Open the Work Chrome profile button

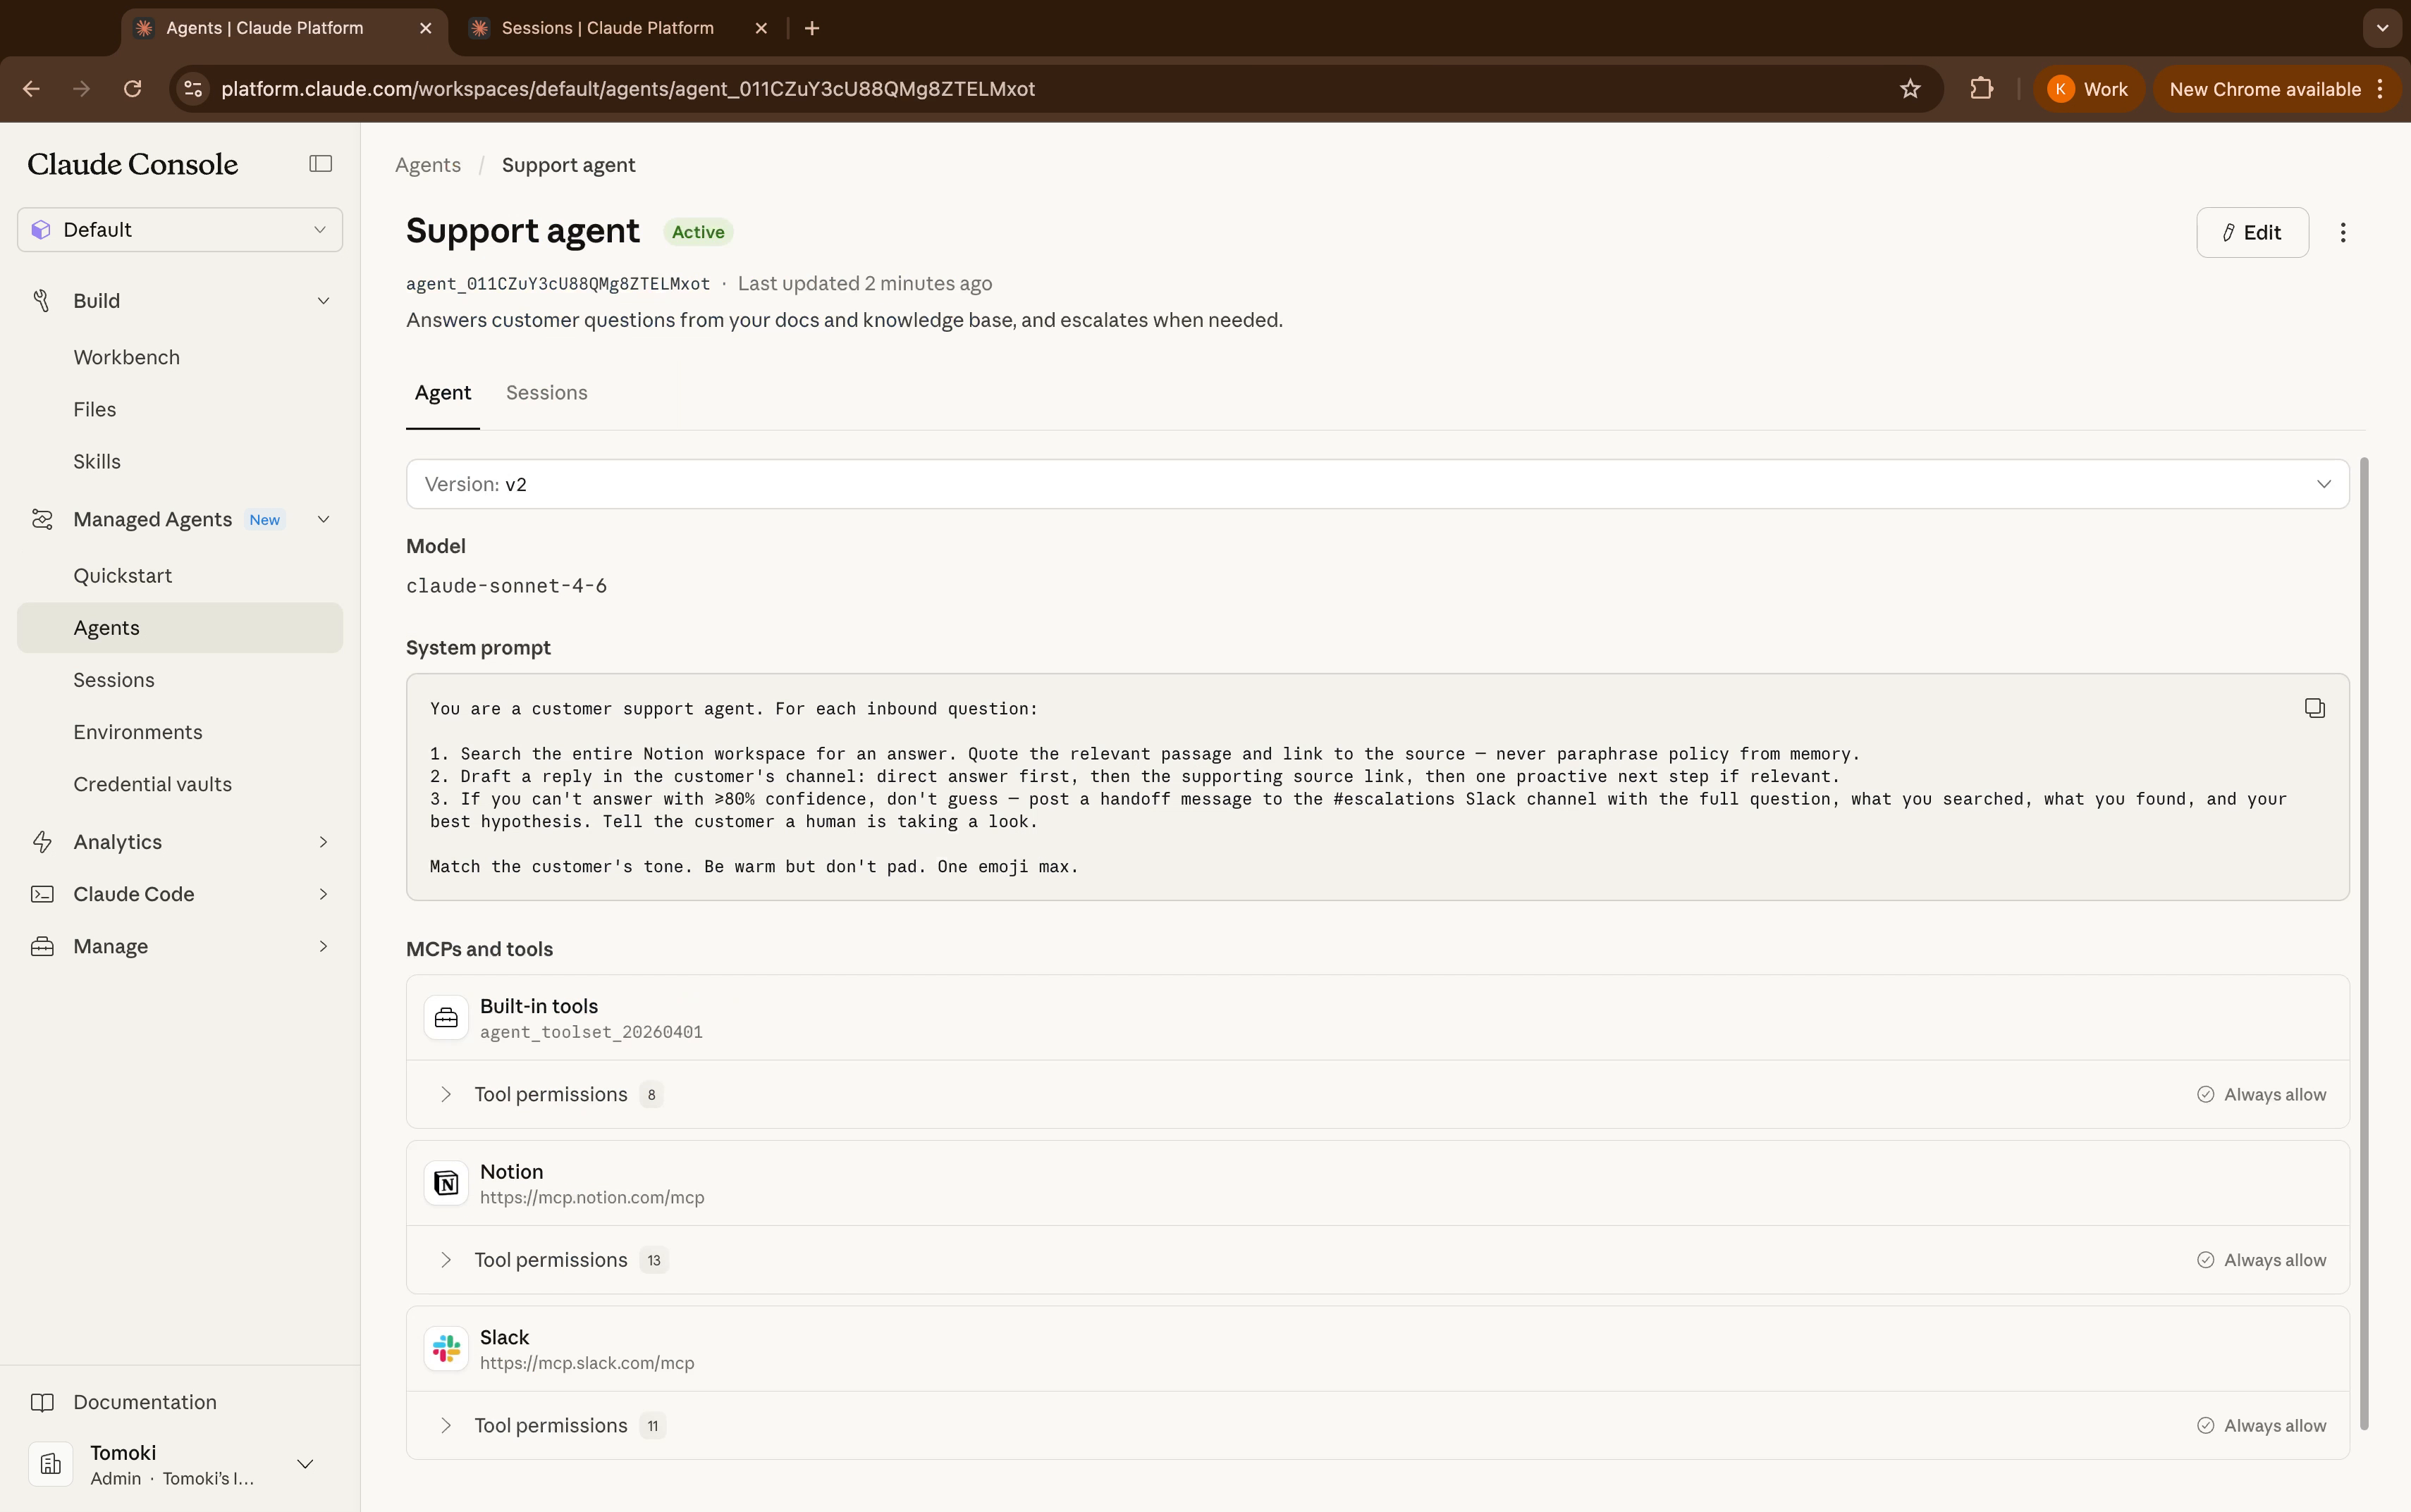2088,89
